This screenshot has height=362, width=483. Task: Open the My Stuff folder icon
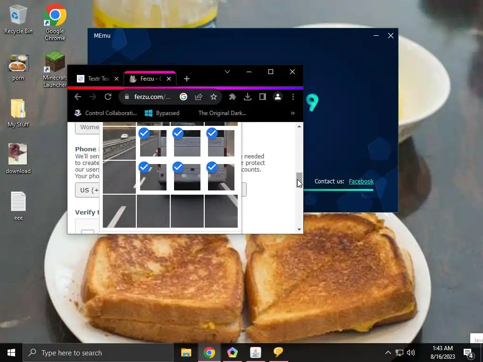(x=18, y=113)
